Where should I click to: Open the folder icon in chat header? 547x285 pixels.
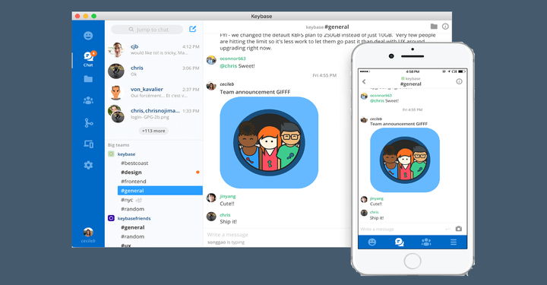pyautogui.click(x=434, y=27)
